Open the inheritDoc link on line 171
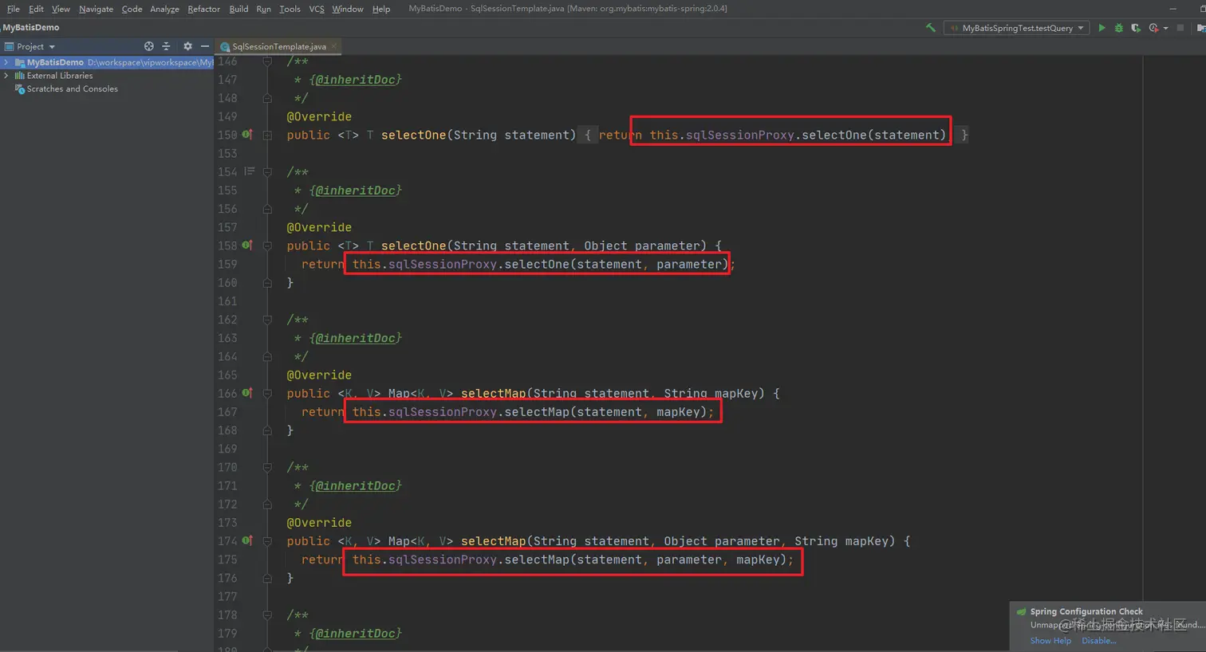 355,485
